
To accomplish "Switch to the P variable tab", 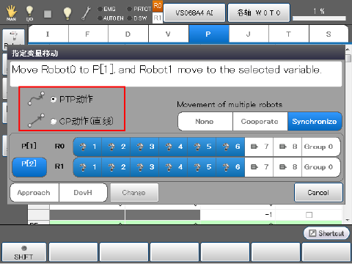I will (x=209, y=34).
